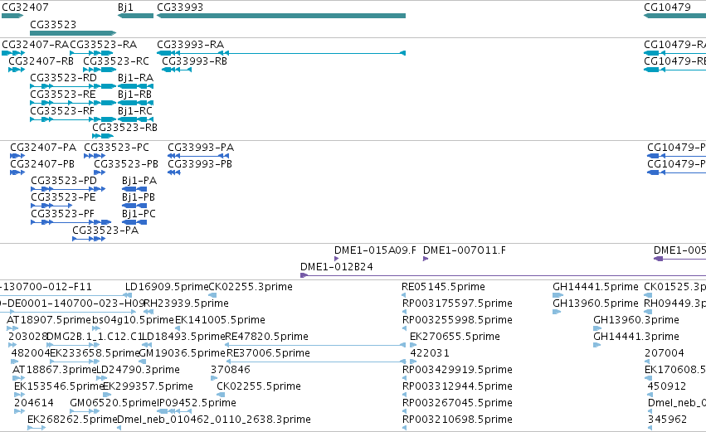The image size is (706, 432).
Task: Click transcript CG33523-RC label
Action: [116, 61]
